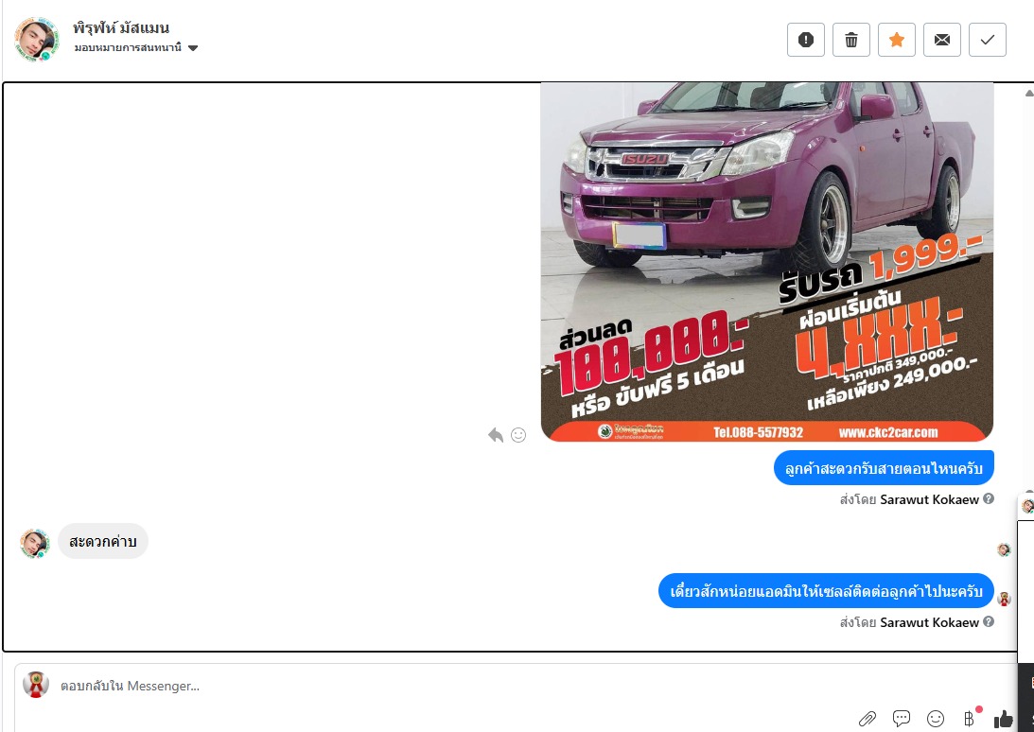Image resolution: width=1034 pixels, height=732 pixels.
Task: Toggle the star follow-up flag
Action: tap(896, 40)
